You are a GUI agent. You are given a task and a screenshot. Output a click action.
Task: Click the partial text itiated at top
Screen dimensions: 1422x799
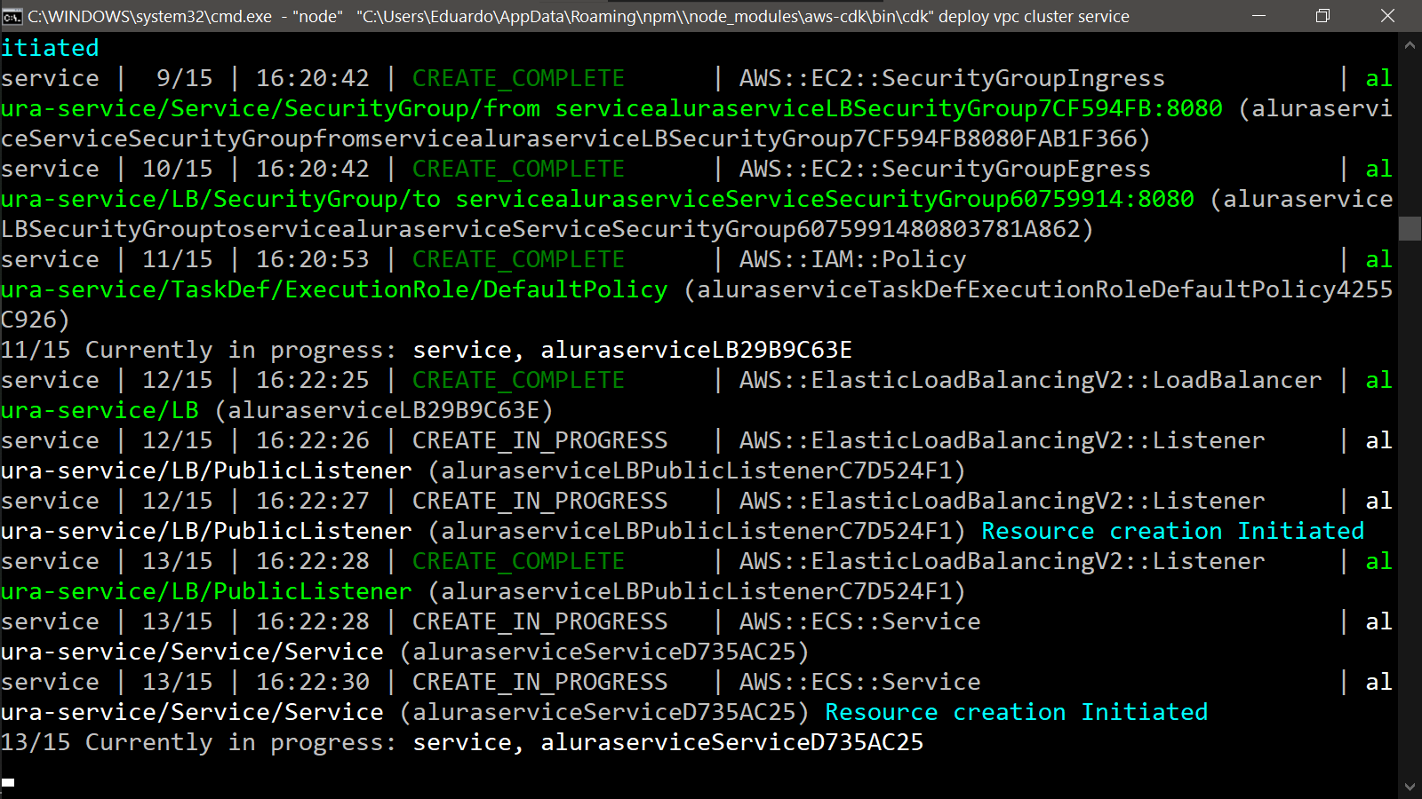[x=50, y=48]
